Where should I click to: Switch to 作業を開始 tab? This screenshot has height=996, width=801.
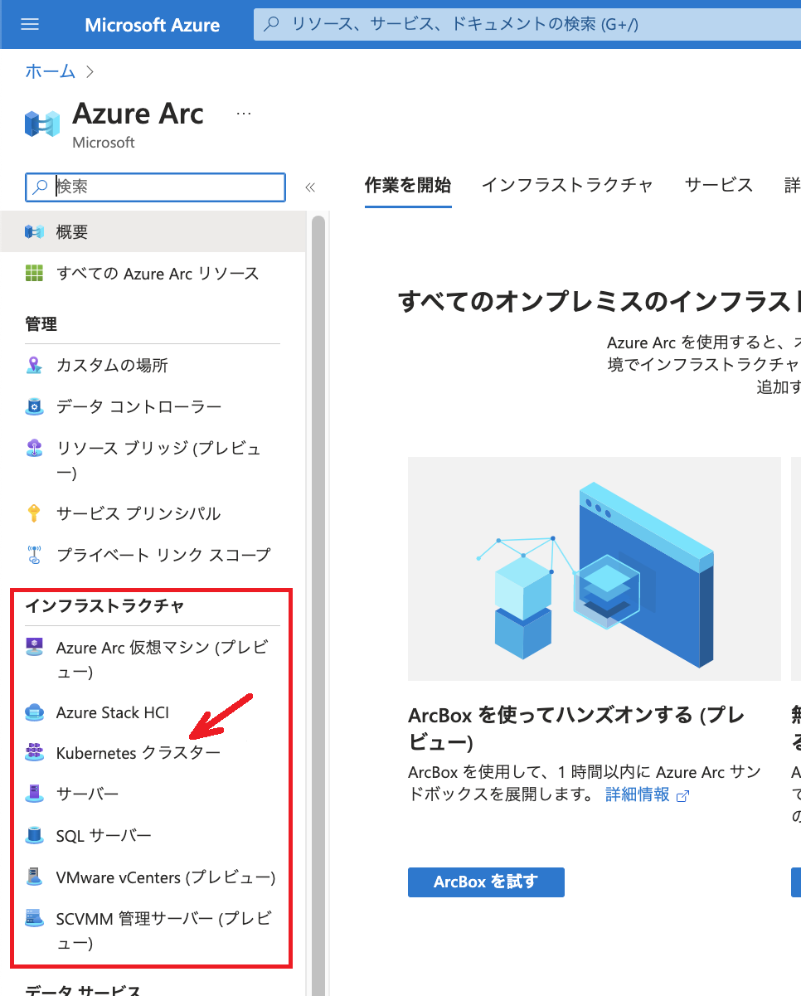tap(408, 185)
